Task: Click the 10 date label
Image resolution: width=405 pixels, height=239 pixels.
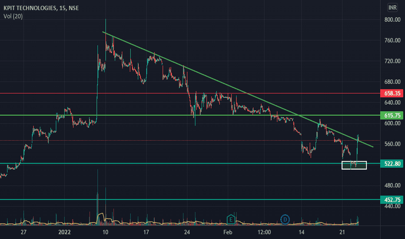Action: coord(105,232)
